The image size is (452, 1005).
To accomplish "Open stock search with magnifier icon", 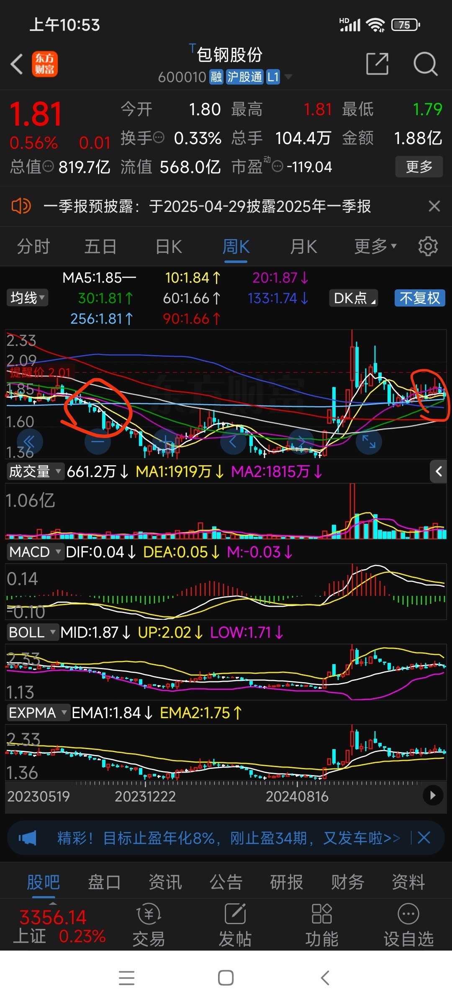I will point(425,64).
